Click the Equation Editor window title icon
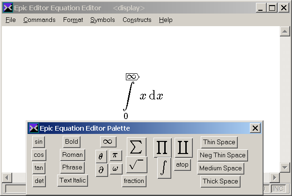292x196 pixels. 8,8
